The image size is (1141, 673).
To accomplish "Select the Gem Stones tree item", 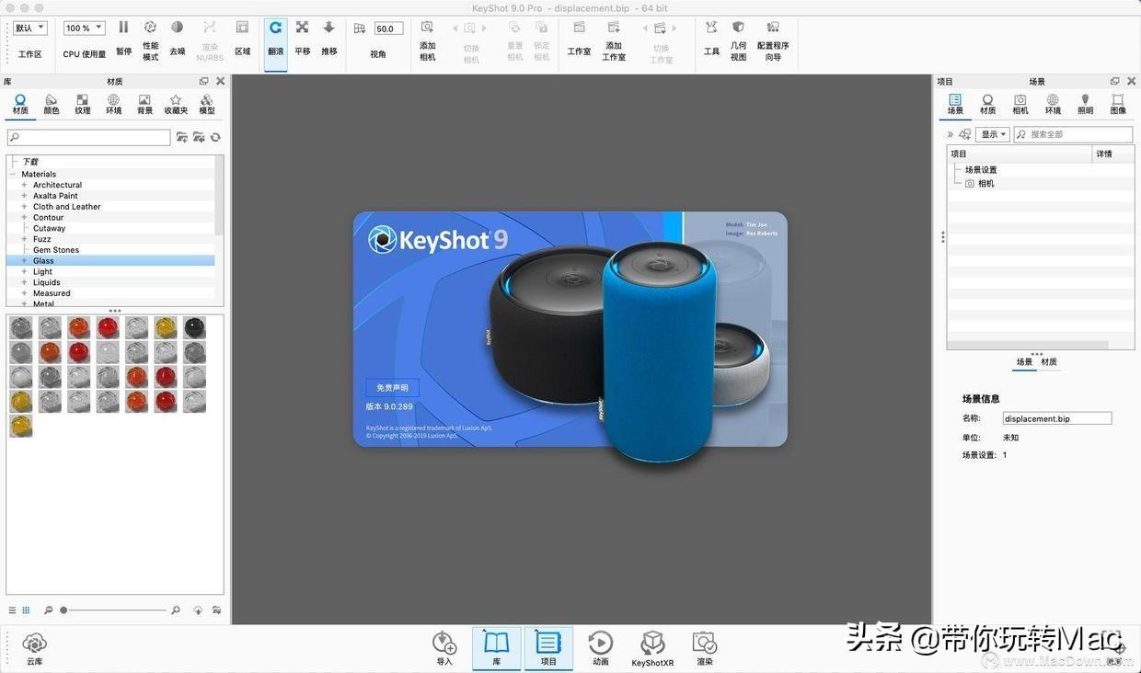I will [x=56, y=250].
